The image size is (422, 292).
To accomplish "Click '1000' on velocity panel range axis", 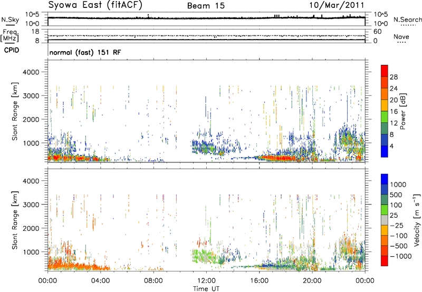I will [x=31, y=252].
